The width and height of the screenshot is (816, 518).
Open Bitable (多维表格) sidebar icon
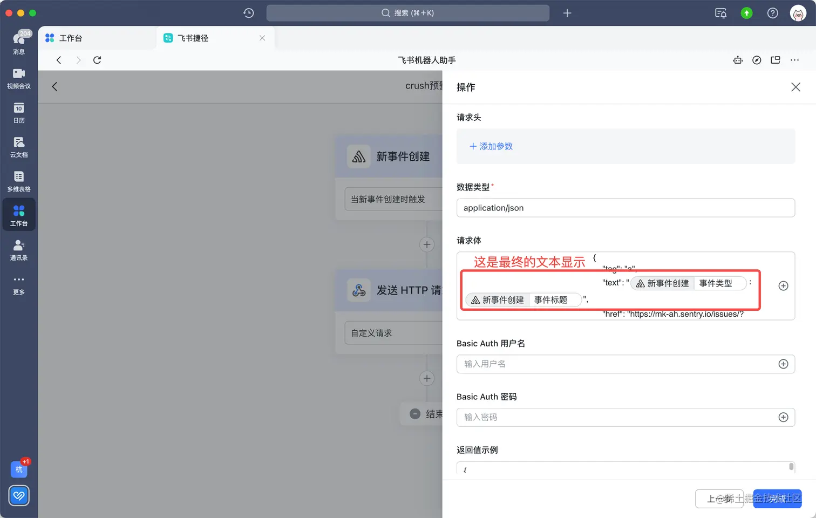tap(19, 181)
